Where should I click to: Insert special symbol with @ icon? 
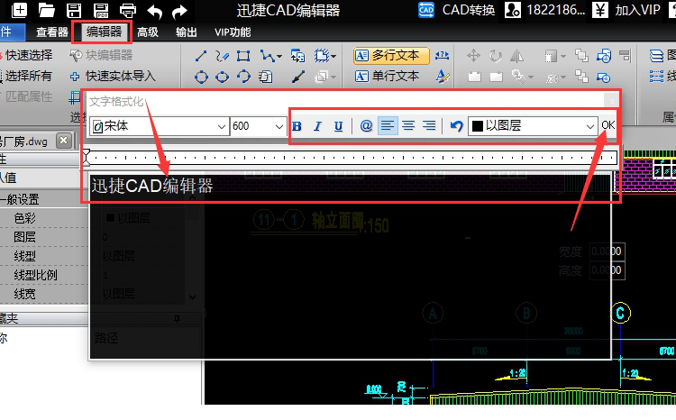pos(366,126)
